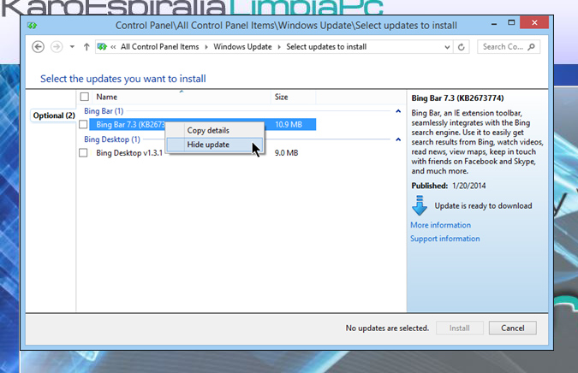Click the Bing Bar 7.3 (KB2673774) details heading

coord(457,98)
